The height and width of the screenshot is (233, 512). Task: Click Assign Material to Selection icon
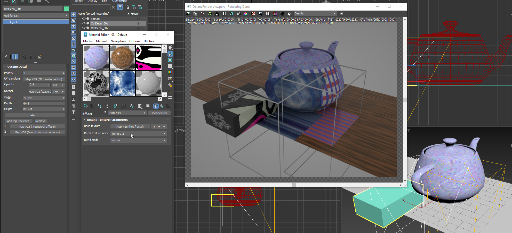point(100,106)
